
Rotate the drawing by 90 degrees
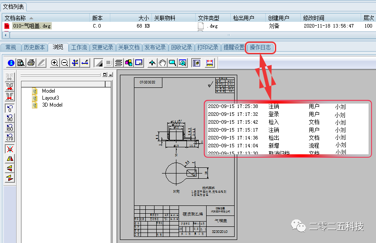[x=10, y=118]
